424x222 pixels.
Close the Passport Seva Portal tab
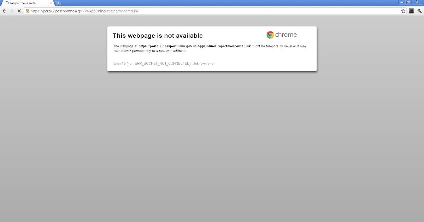click(x=51, y=3)
